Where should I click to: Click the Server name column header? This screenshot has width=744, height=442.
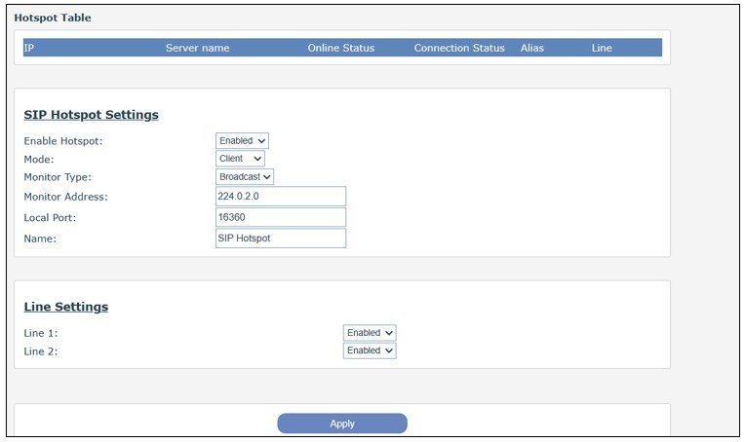[x=197, y=48]
